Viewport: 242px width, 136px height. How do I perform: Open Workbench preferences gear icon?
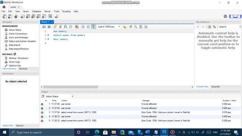(225, 16)
